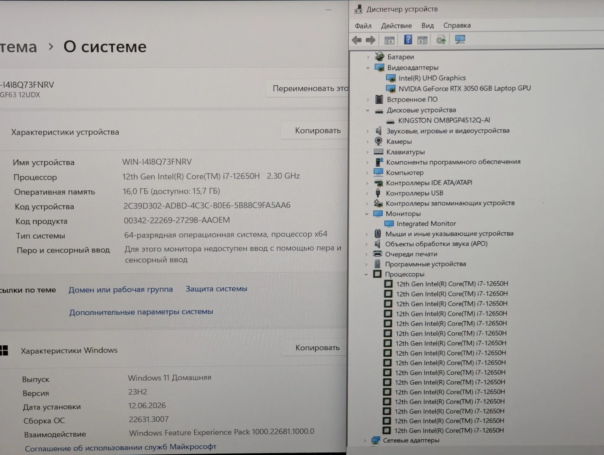The width and height of the screenshot is (604, 455).
Task: Expand the Батареи node
Action: click(368, 57)
